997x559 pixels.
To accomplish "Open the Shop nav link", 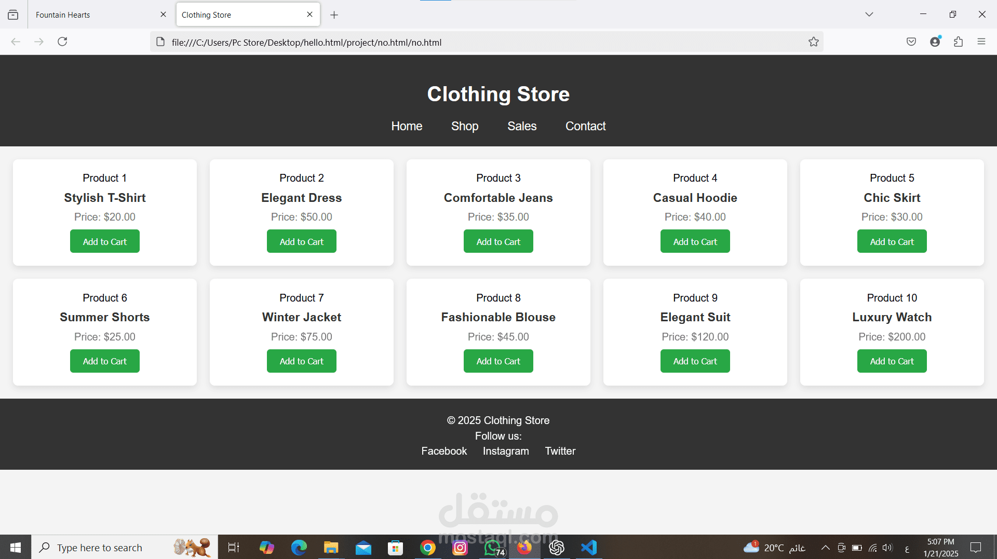I will point(465,126).
